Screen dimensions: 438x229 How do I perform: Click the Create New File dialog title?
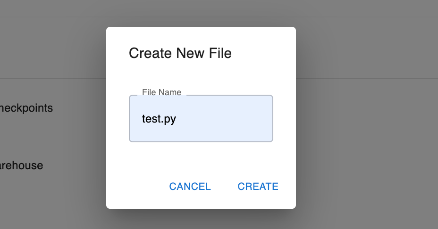click(180, 53)
